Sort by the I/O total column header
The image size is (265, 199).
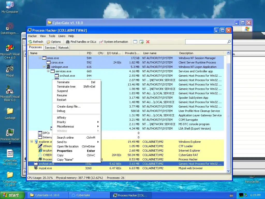pos(114,53)
